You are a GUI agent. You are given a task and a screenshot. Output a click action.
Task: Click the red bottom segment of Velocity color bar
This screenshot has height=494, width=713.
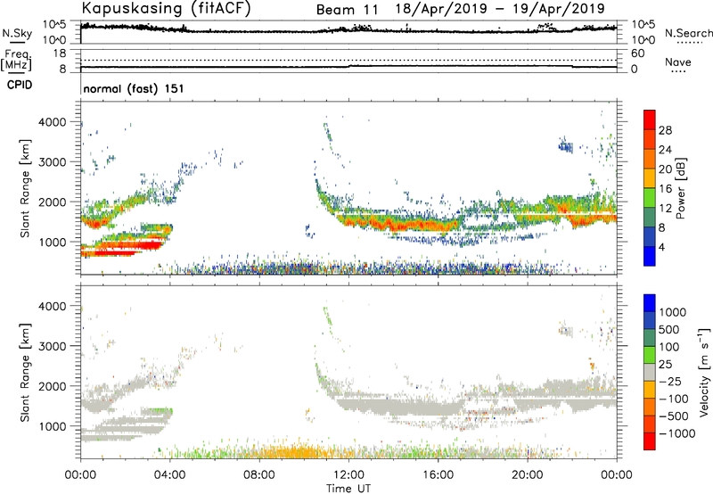pyautogui.click(x=650, y=441)
